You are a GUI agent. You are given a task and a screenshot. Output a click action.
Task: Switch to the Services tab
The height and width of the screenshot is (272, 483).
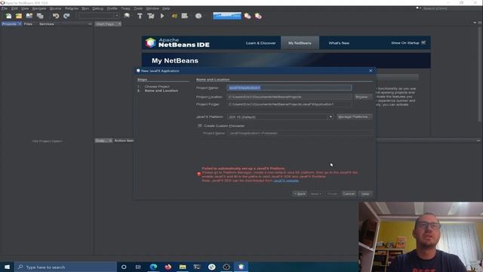point(47,23)
